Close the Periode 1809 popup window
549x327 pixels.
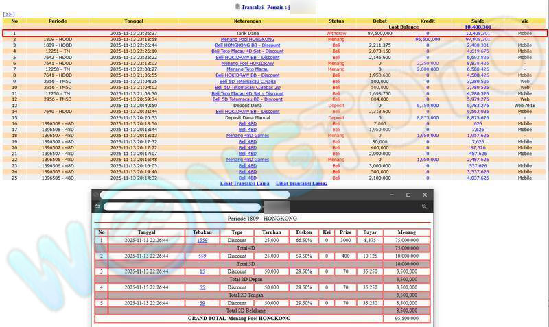[424, 195]
